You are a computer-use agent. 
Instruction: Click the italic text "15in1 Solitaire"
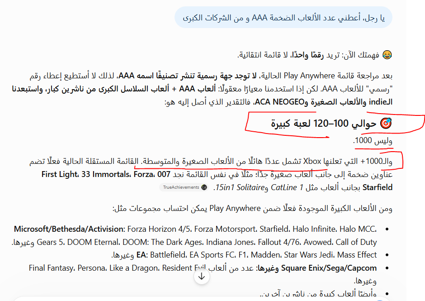coord(240,187)
